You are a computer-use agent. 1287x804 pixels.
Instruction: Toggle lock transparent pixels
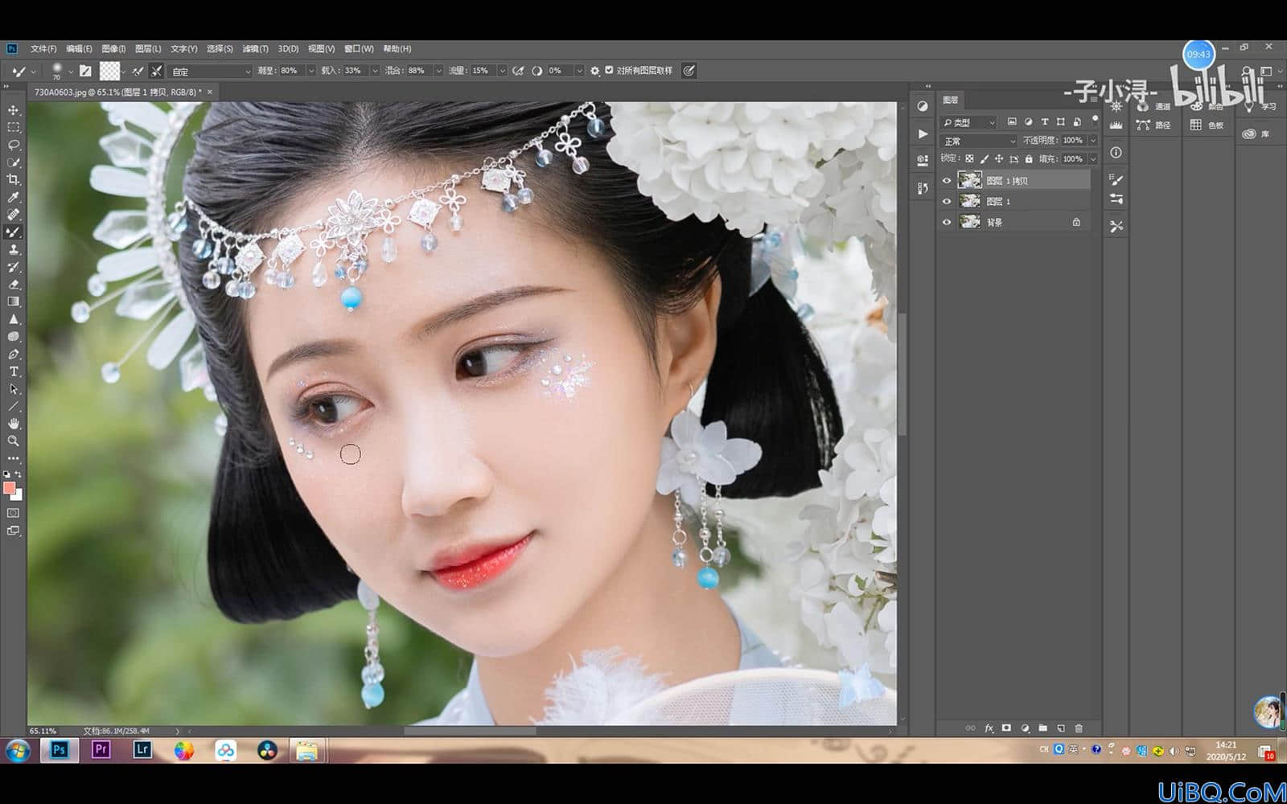click(x=969, y=159)
